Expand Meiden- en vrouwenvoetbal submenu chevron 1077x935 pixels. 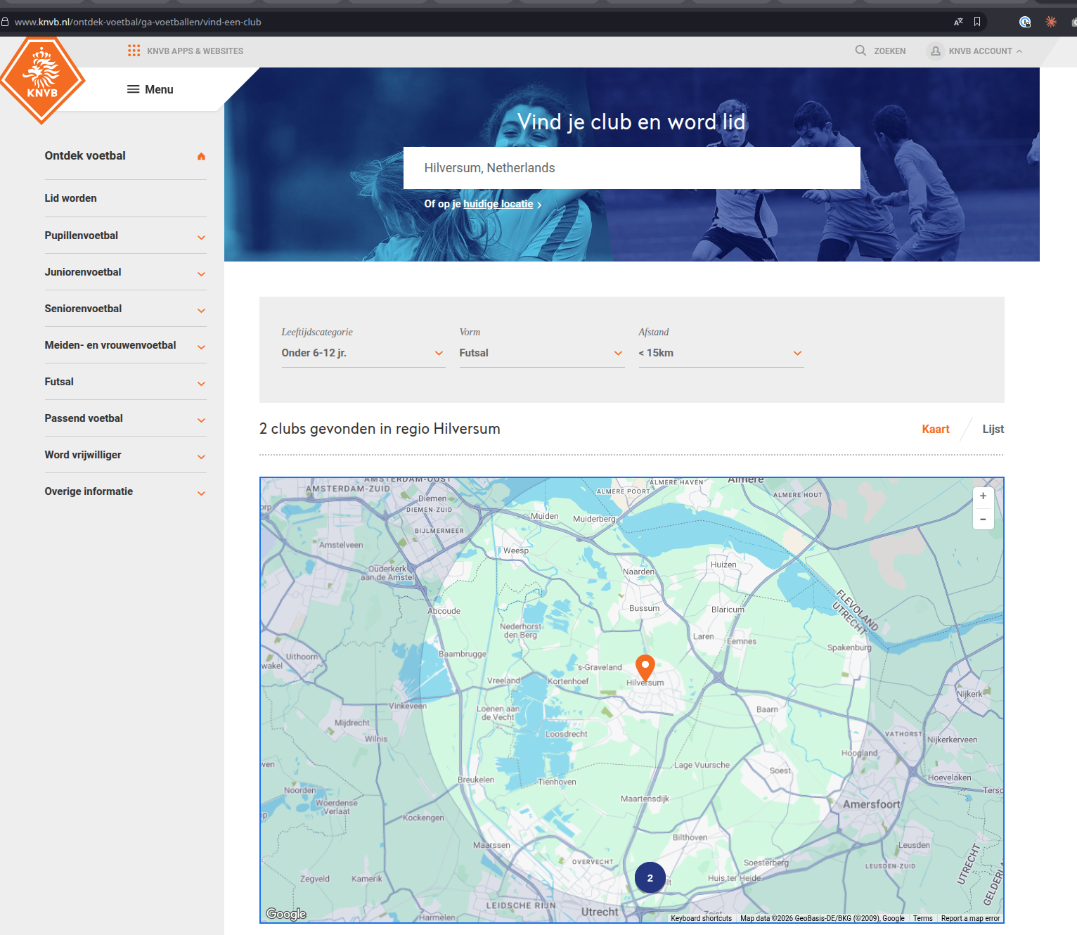click(x=201, y=347)
